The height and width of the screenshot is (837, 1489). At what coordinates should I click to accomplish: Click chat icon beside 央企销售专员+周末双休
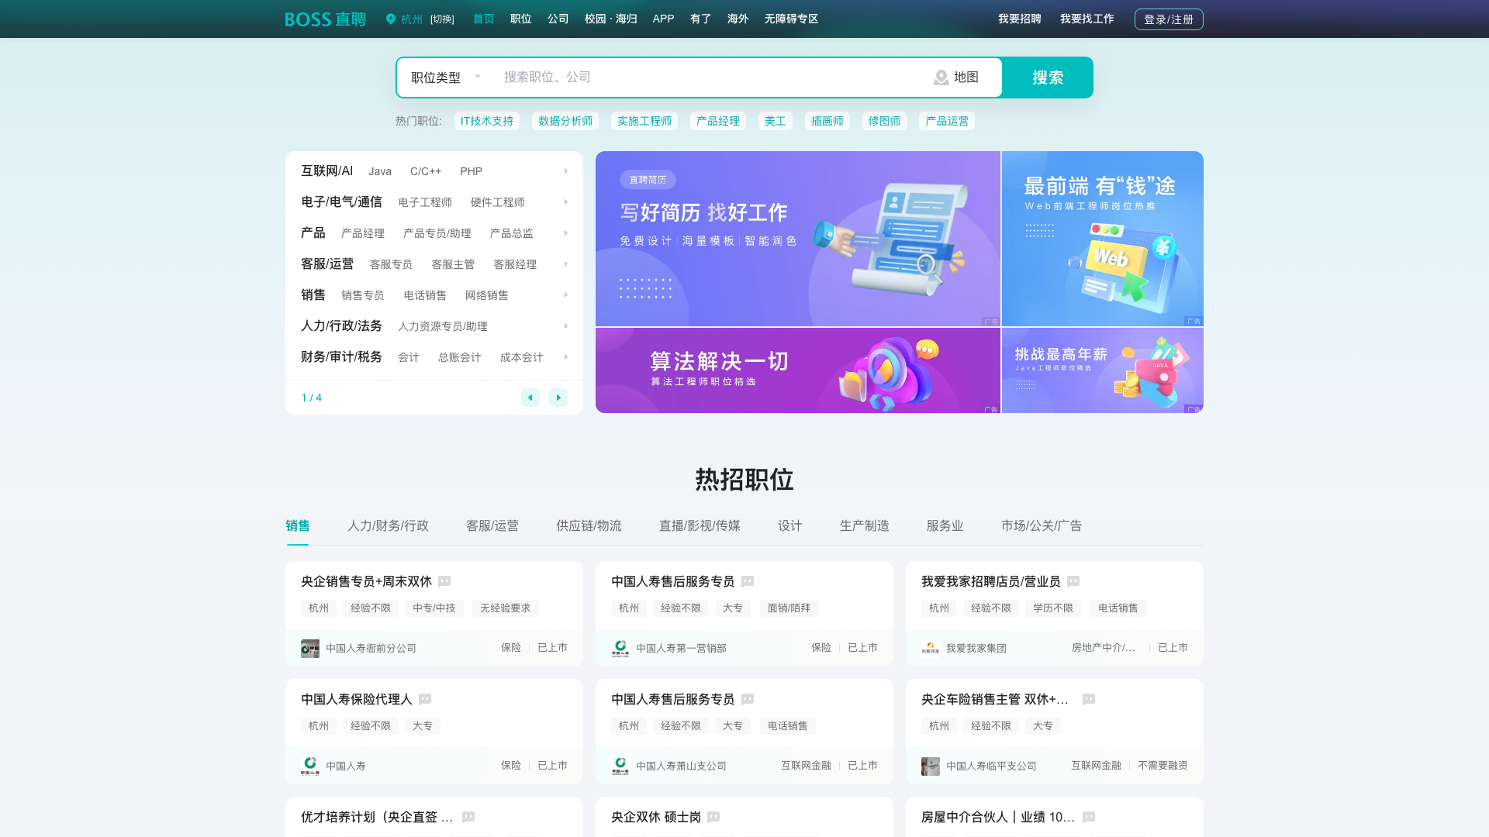pyautogui.click(x=444, y=581)
